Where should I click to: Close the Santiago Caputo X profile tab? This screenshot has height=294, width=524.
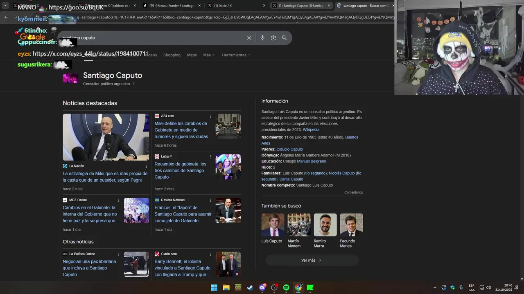[329, 6]
